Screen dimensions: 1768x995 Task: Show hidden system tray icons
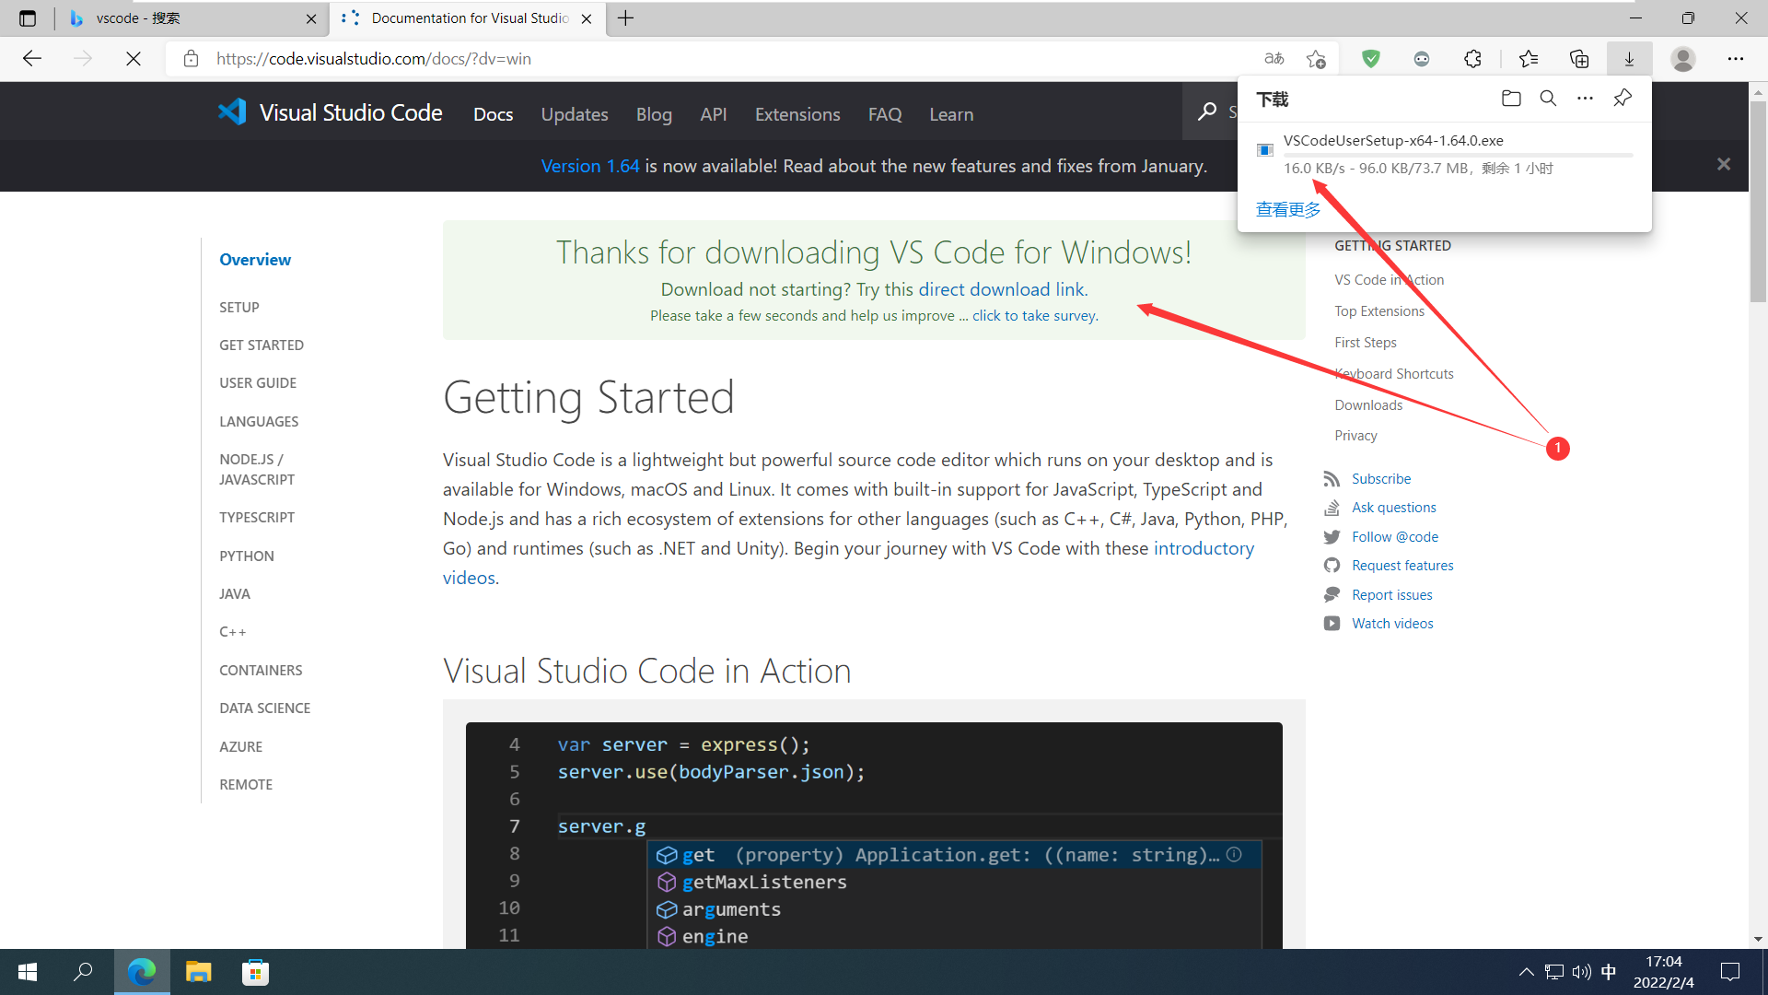point(1526,972)
